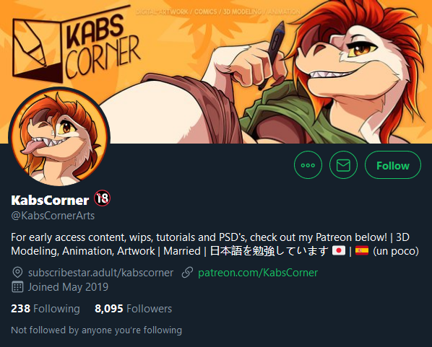432x347 pixels.
Task: Click the round profile avatar picture
Action: click(59, 137)
